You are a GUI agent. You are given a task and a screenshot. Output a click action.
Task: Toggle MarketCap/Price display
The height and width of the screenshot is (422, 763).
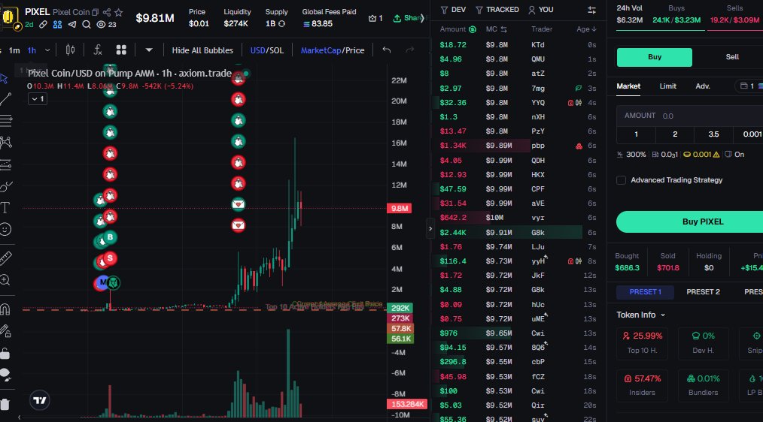pyautogui.click(x=333, y=50)
